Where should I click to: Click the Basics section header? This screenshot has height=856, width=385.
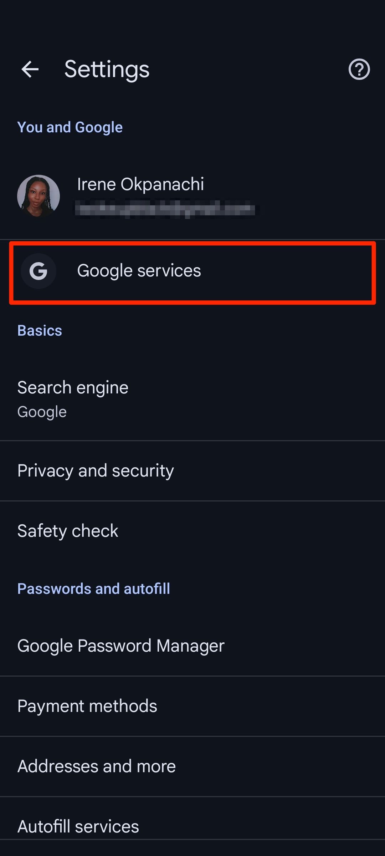(x=40, y=330)
